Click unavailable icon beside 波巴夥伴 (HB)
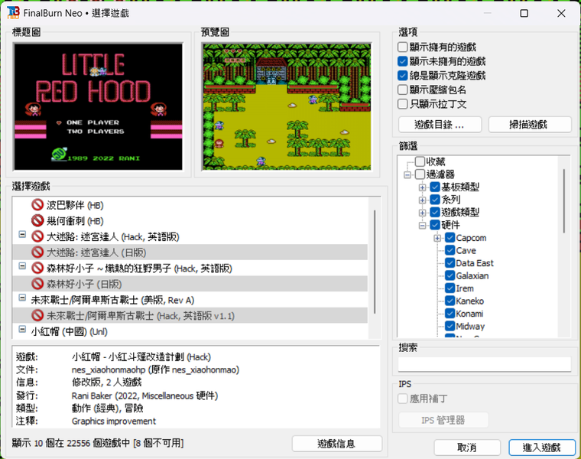The image size is (581, 459). click(37, 205)
